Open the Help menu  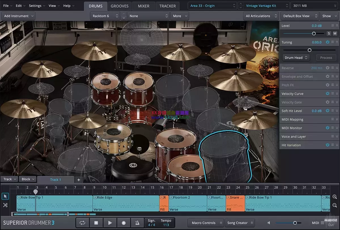69,6
